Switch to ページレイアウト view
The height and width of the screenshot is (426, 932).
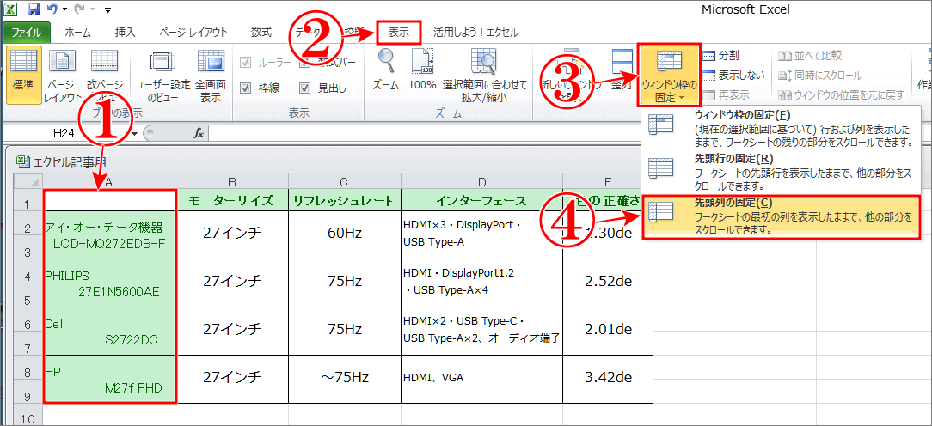pyautogui.click(x=64, y=75)
